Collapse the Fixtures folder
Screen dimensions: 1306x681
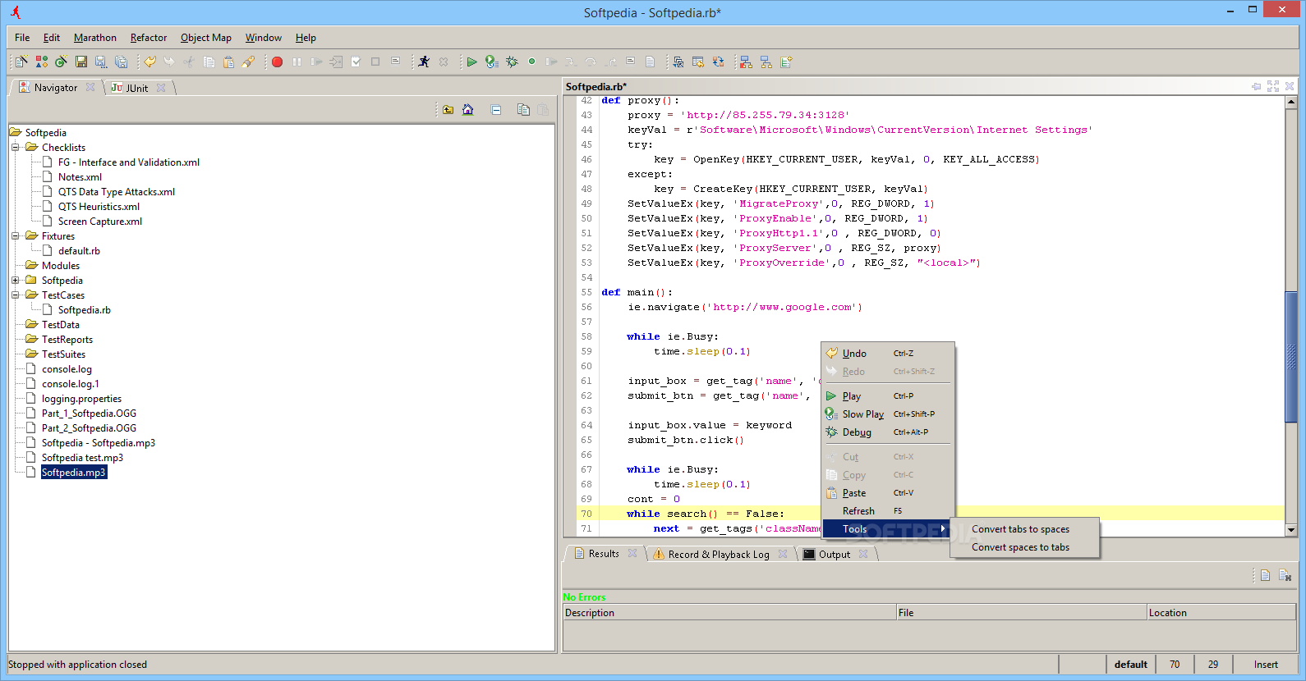15,236
